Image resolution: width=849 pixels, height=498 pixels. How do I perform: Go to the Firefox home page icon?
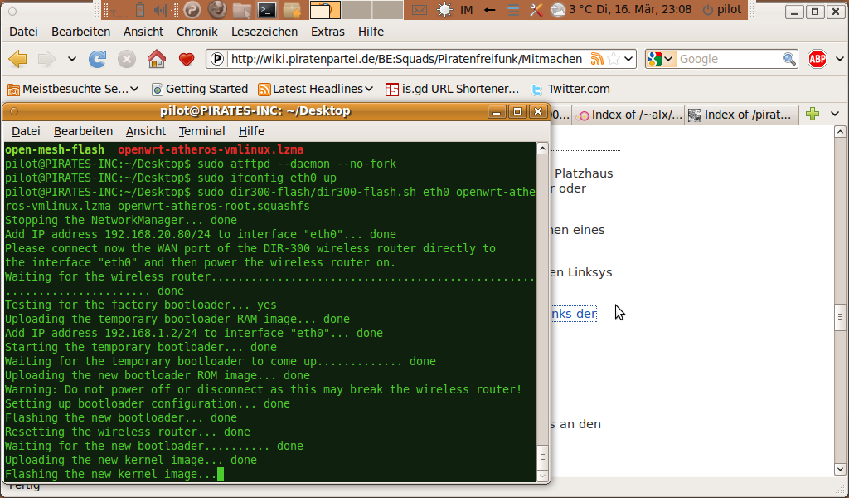156,59
